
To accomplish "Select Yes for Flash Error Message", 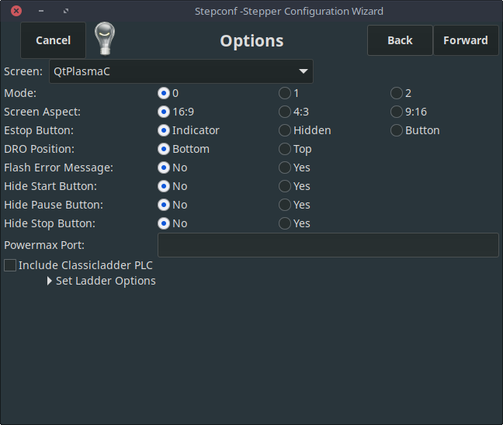I will click(x=286, y=168).
